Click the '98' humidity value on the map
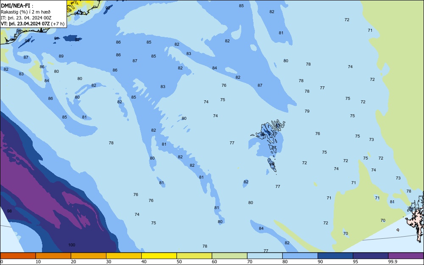Image resolution: width=424 pixels, height=265 pixels. (9, 211)
